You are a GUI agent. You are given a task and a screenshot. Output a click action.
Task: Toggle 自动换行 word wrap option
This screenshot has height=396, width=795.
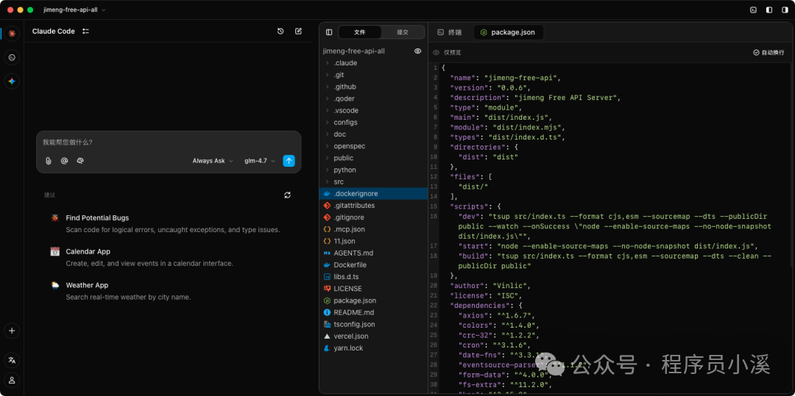(768, 53)
